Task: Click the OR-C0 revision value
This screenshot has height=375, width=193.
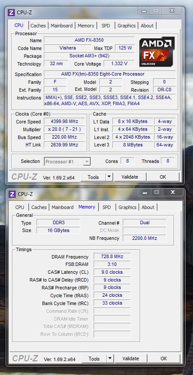Action: tap(164, 90)
